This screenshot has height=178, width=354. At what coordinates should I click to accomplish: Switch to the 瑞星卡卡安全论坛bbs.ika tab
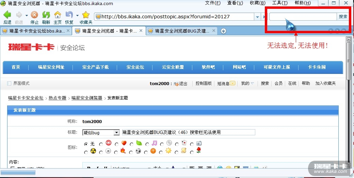point(36,31)
